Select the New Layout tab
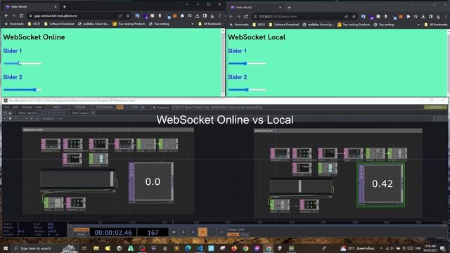This screenshot has height=253, width=450. [80, 113]
